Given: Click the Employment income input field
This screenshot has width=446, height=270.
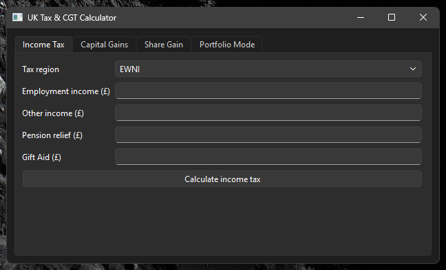Looking at the screenshot, I should point(268,91).
